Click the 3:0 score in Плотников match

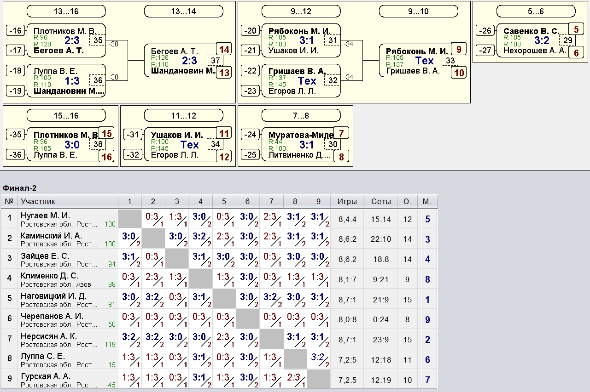pos(72,145)
